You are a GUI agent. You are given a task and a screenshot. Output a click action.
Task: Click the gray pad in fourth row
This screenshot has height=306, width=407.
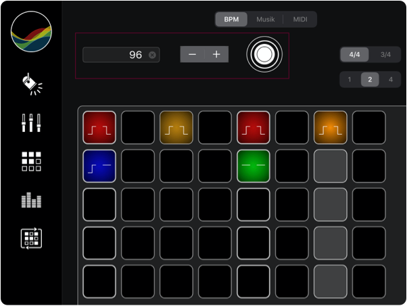330,243
